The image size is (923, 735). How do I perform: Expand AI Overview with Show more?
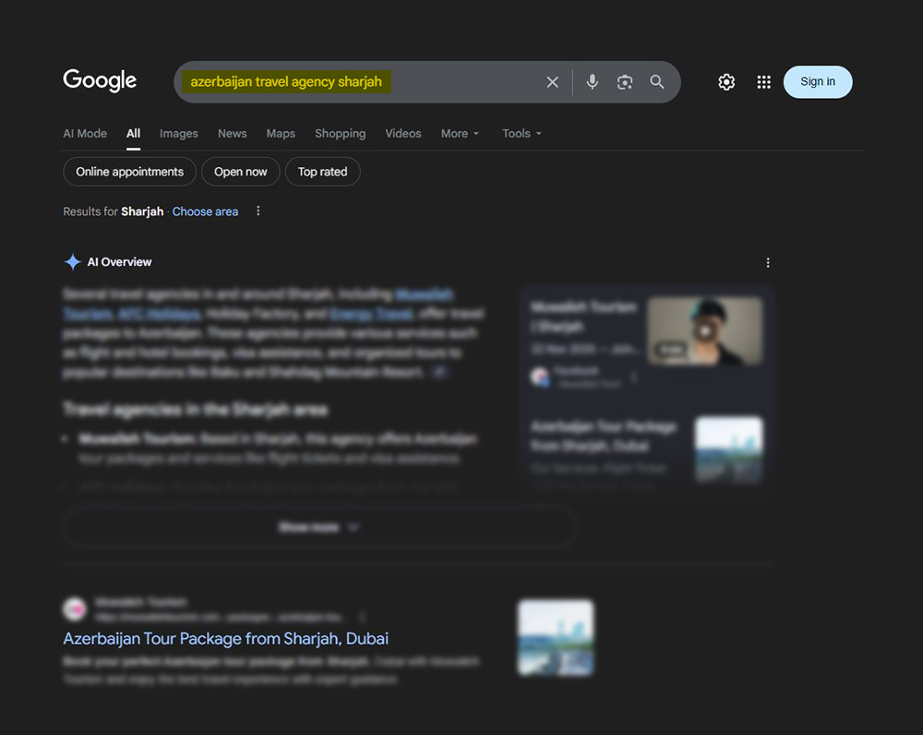319,526
